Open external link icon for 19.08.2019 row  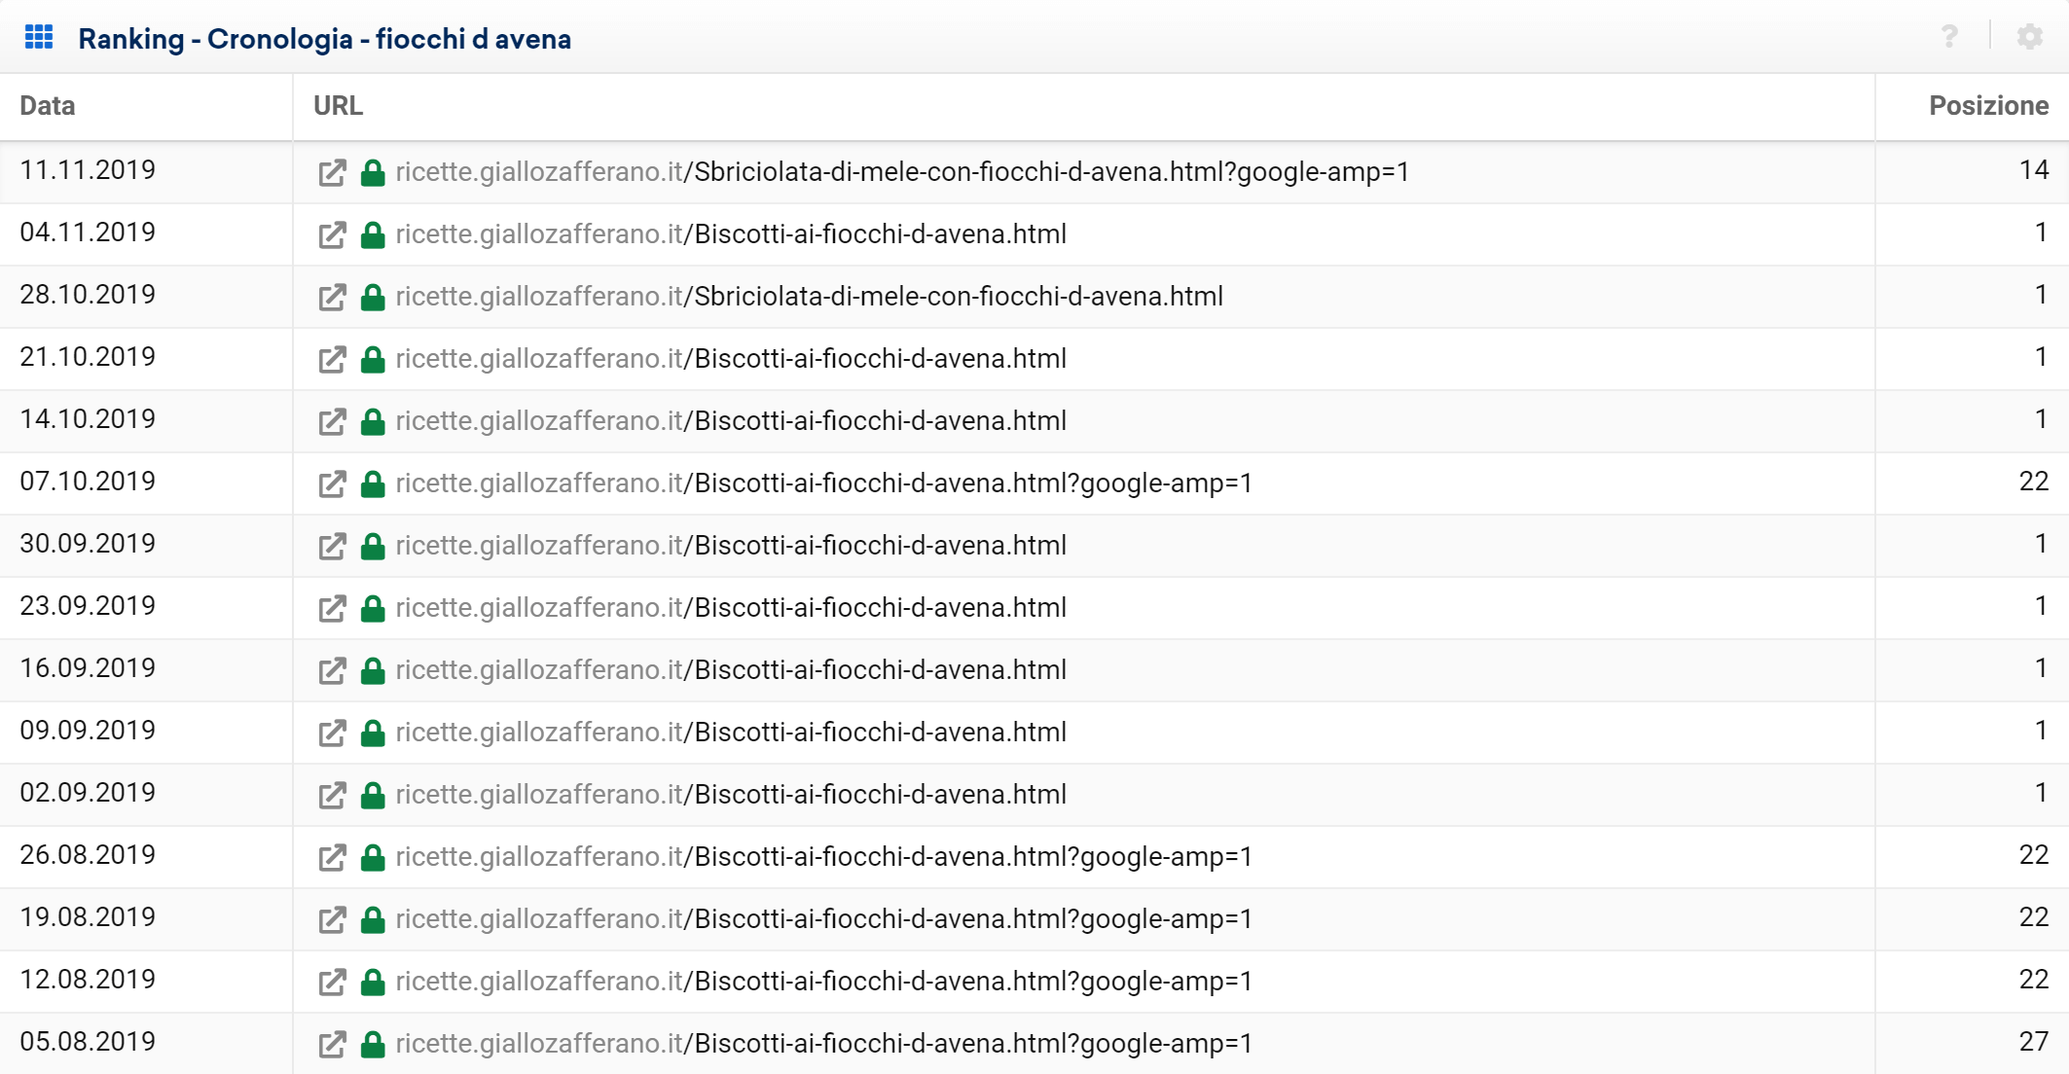click(332, 920)
